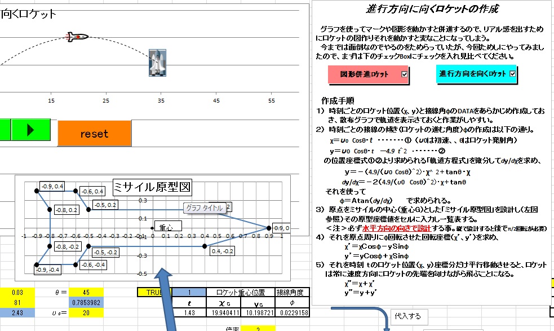
Task: Click the t column header in the table
Action: [189, 303]
